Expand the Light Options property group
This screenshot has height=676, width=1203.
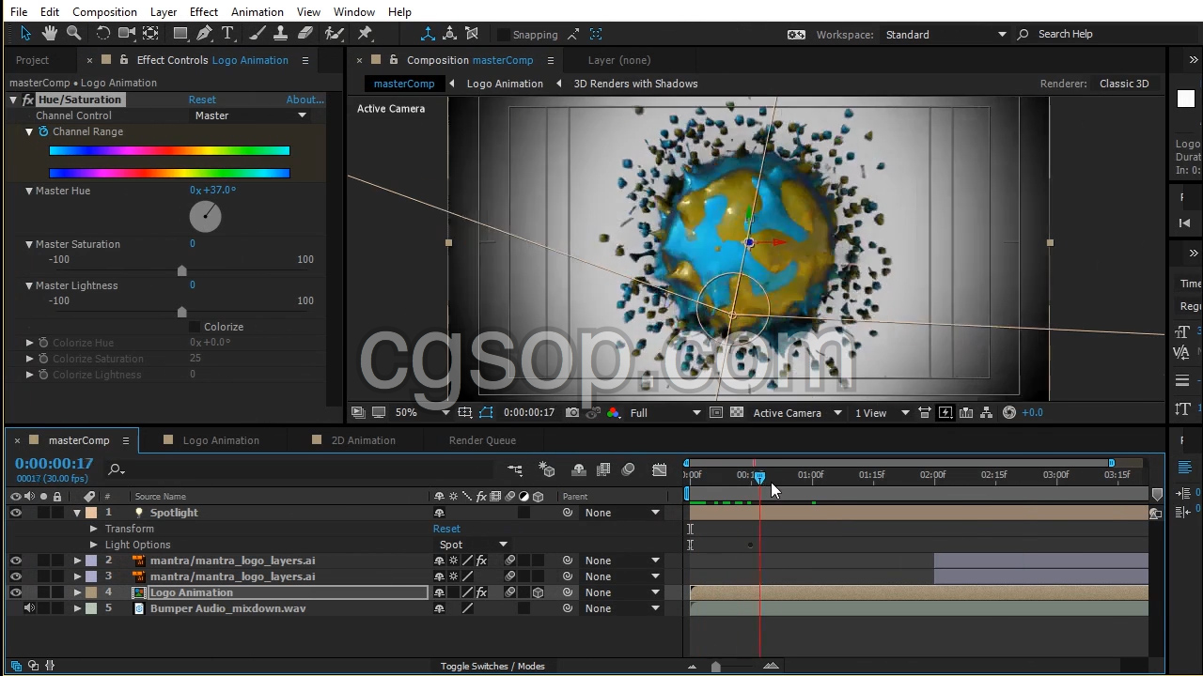coord(93,545)
